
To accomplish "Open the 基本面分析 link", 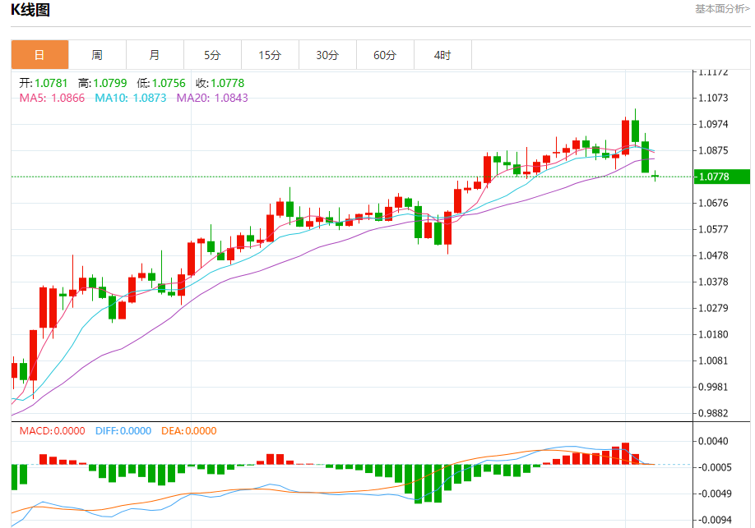I will pos(722,9).
